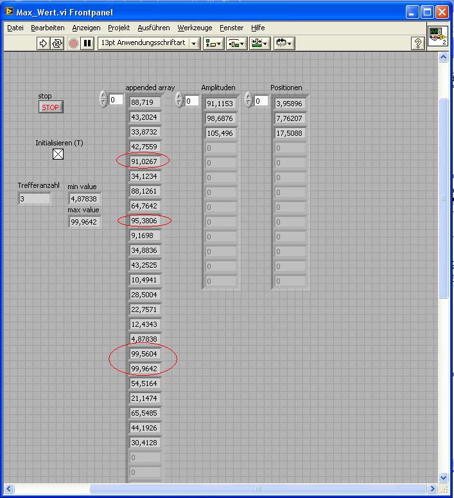This screenshot has width=454, height=498.
Task: Click the max value indicator 99,9642
Action: (84, 222)
